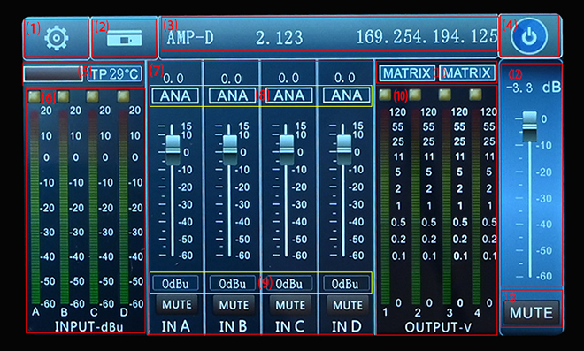Open the IN B 0dBu sensitivity selector
Image resolution: width=584 pixels, height=351 pixels.
click(x=233, y=284)
